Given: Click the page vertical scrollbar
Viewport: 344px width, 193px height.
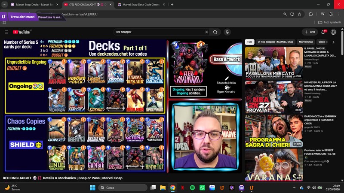Looking at the screenshot, I should click(x=342, y=42).
